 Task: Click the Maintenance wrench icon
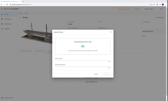coord(2,24)
